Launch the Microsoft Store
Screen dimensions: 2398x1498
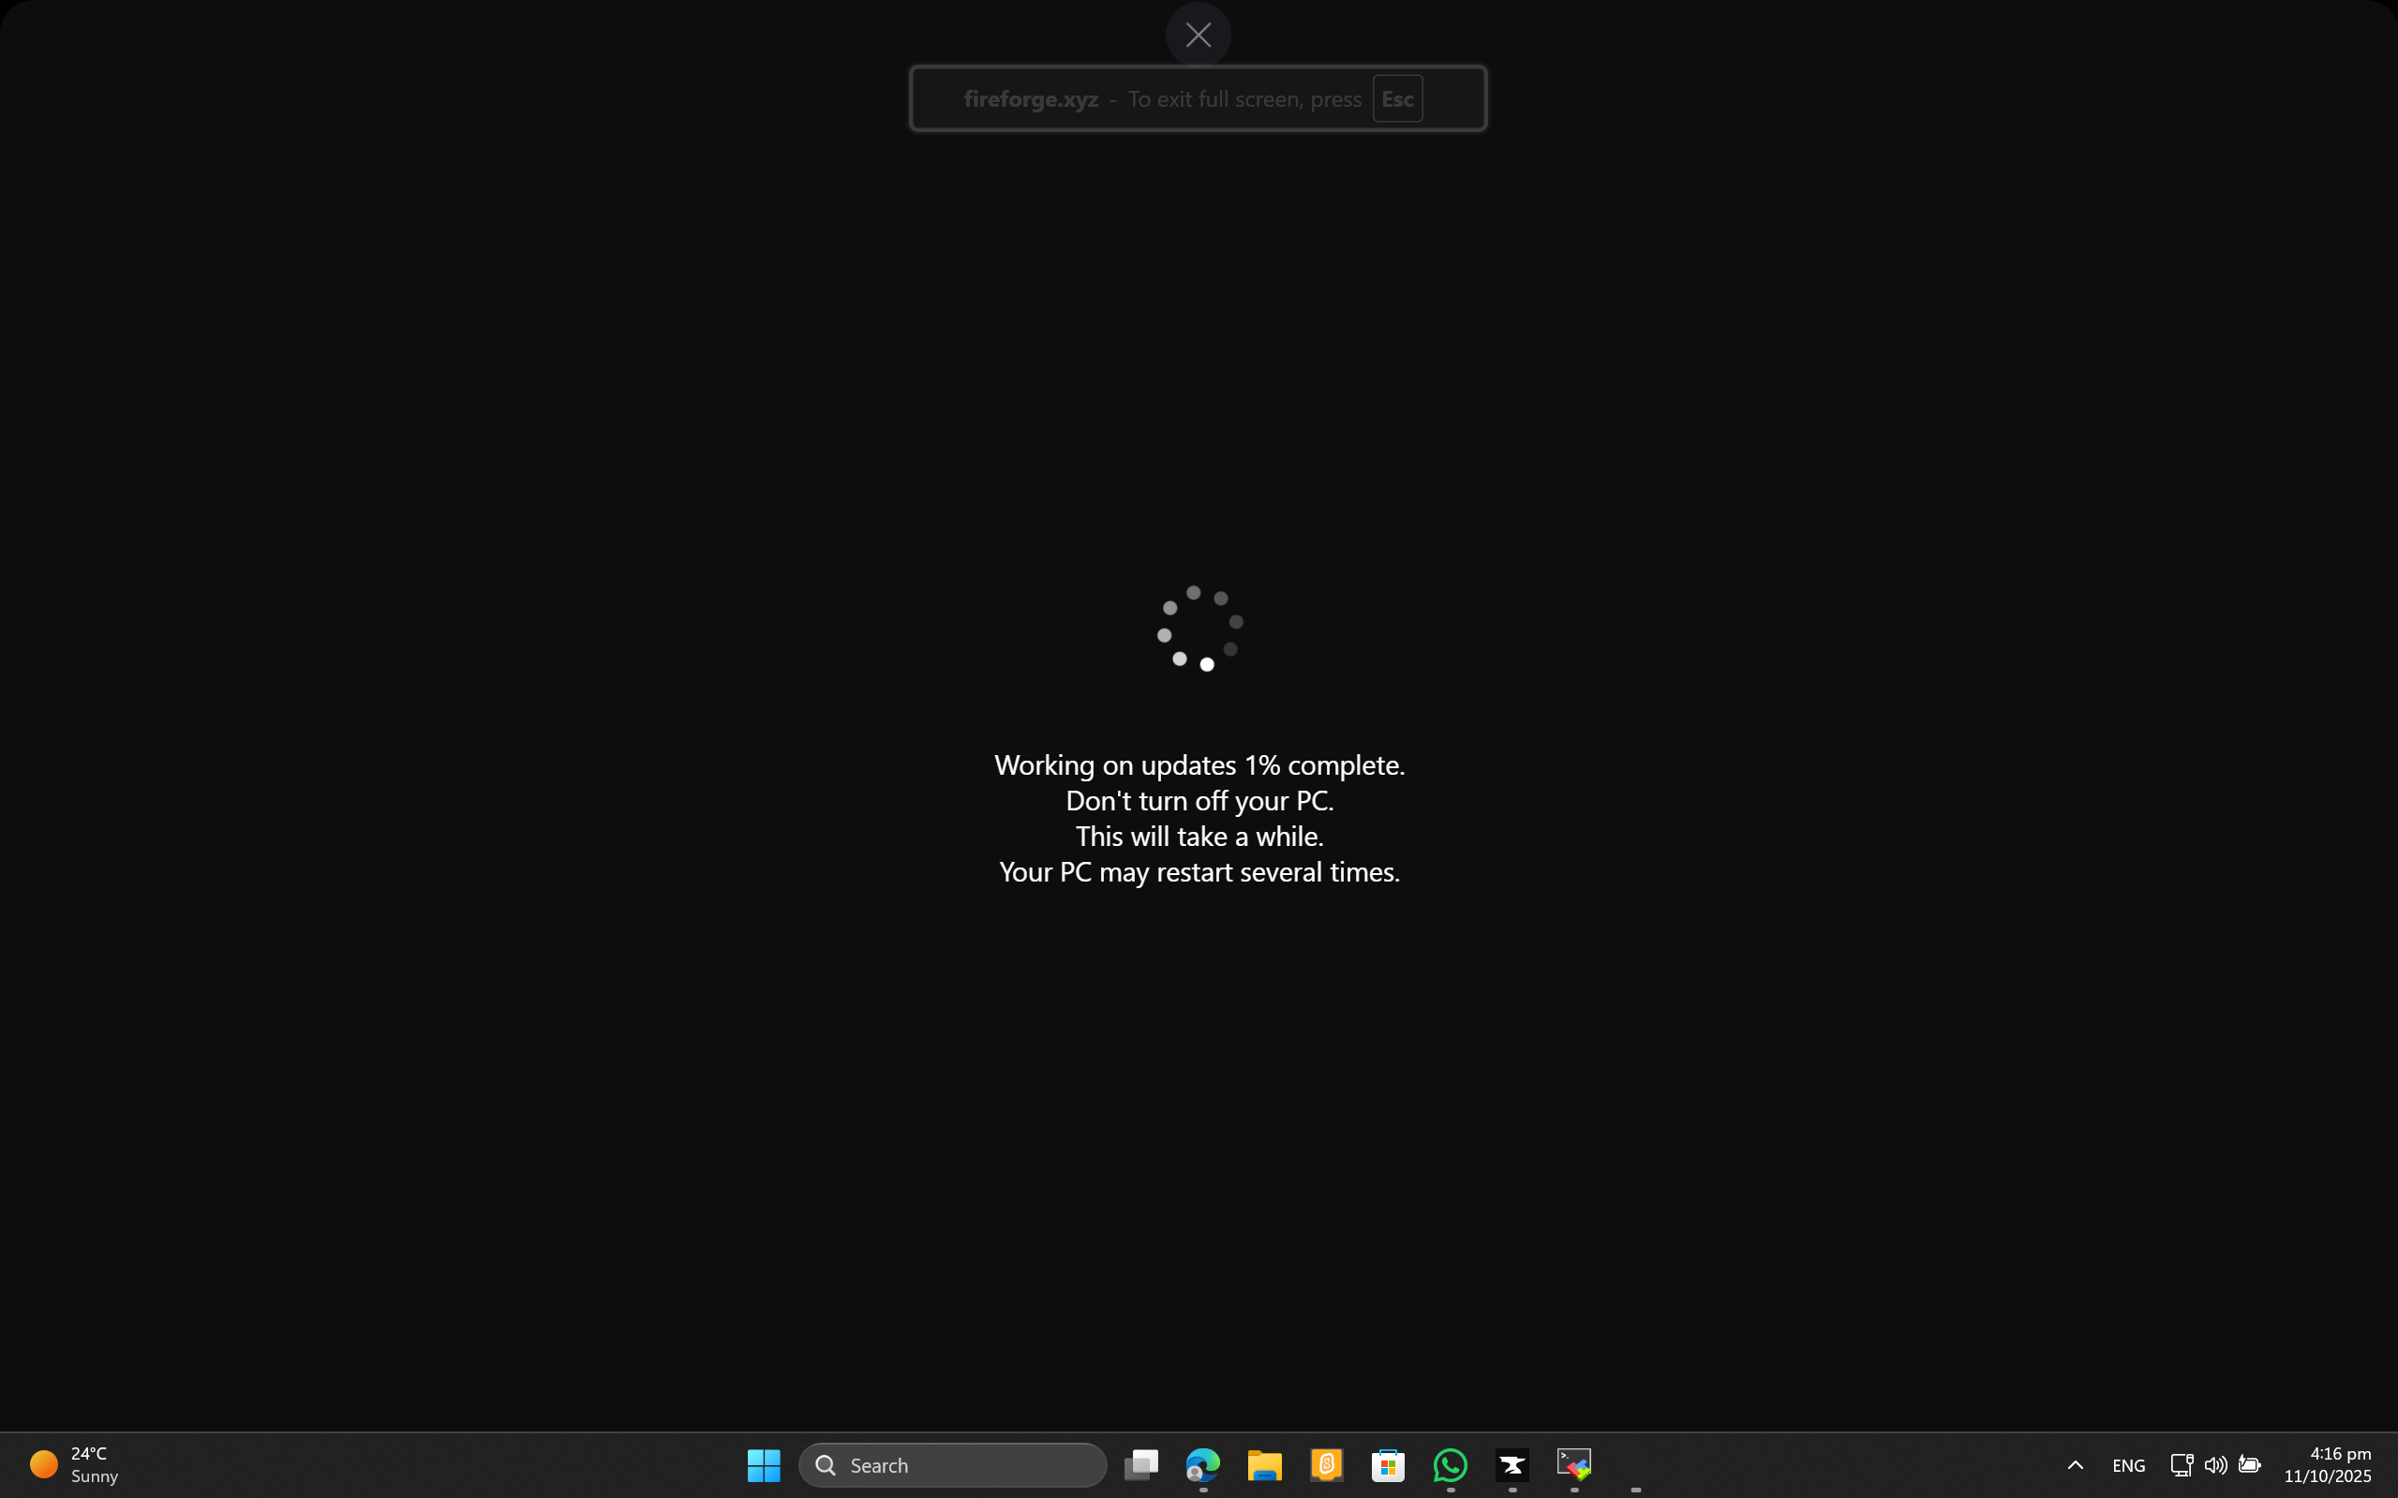(1387, 1464)
